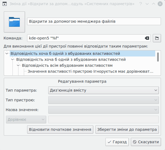The width and height of the screenshot is (165, 150).
Task: Click 'Відновити початкове значення' button
Action: (x=60, y=129)
